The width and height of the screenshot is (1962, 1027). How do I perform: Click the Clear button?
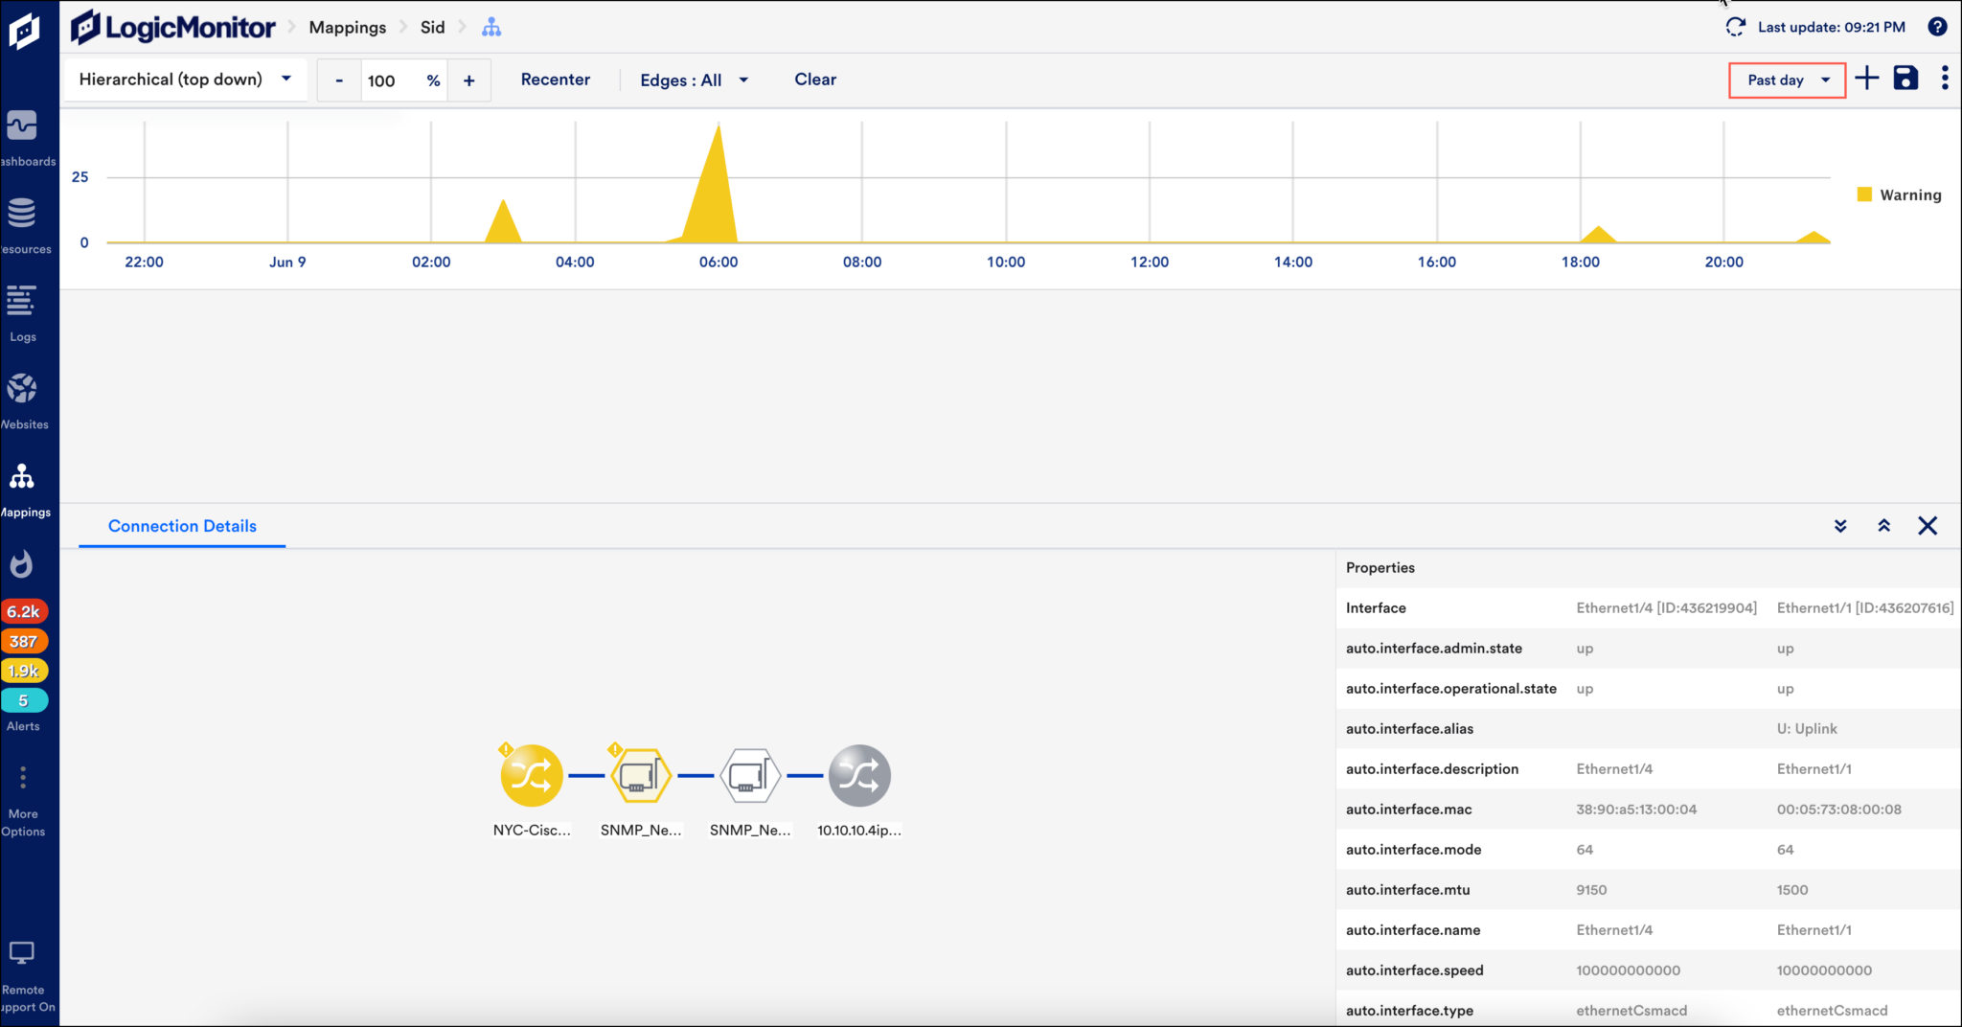click(x=814, y=80)
